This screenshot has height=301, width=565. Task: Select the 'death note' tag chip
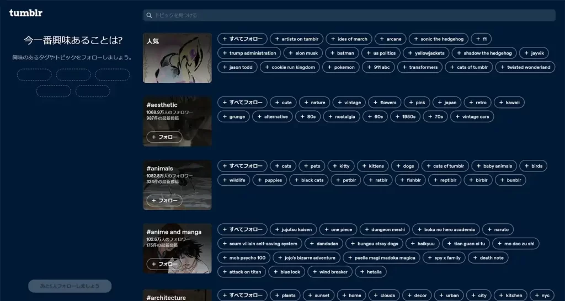488,258
